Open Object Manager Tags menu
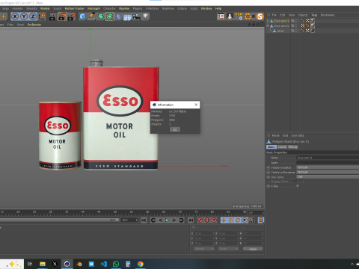This screenshot has width=359, height=269. point(314,15)
